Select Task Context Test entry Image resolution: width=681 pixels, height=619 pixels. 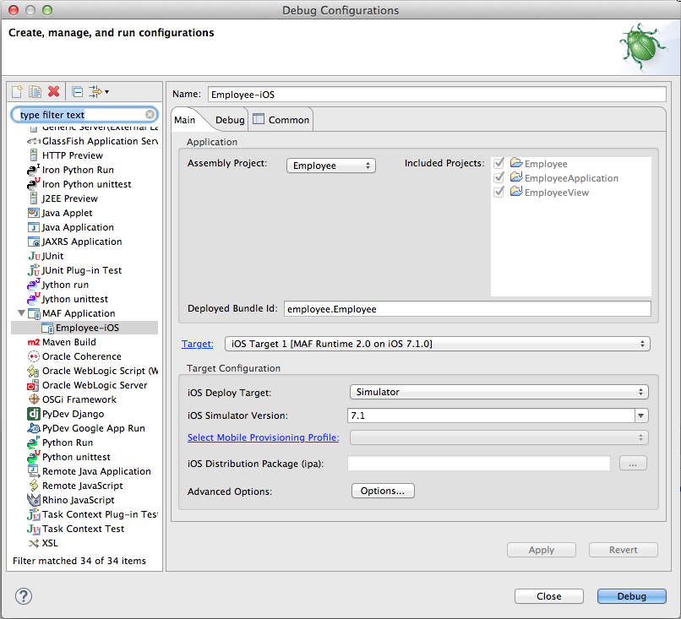83,529
